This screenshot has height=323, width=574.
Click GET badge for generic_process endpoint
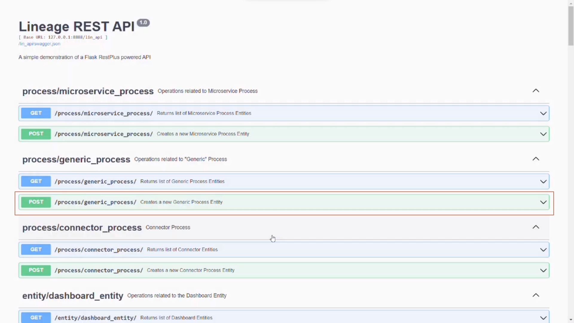pos(36,181)
